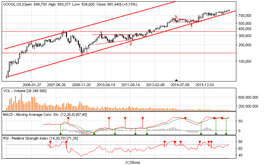264x165 pixels.
Task: Click the 2008-11-20 date label
Action: (81, 85)
